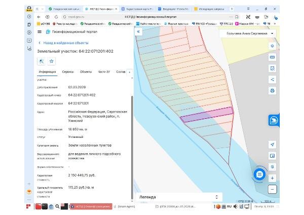
Task: Go back to found objects
Action: click(x=63, y=43)
